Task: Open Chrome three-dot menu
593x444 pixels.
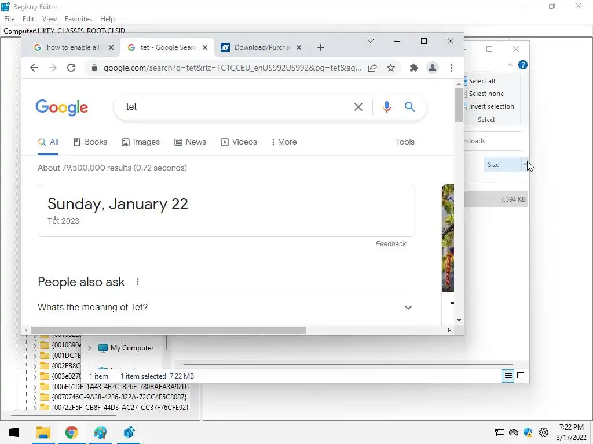Action: (x=451, y=68)
